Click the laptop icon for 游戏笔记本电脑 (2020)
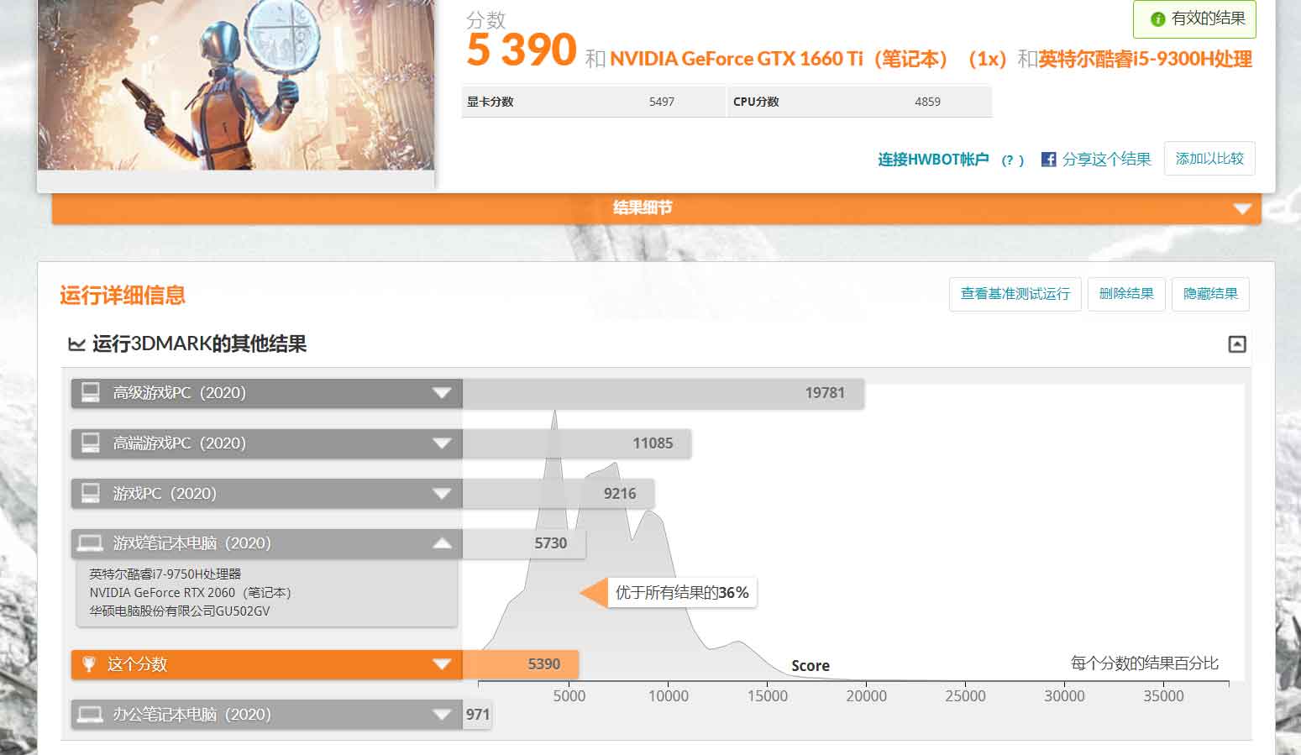Screen dimensions: 1301x755 90,543
